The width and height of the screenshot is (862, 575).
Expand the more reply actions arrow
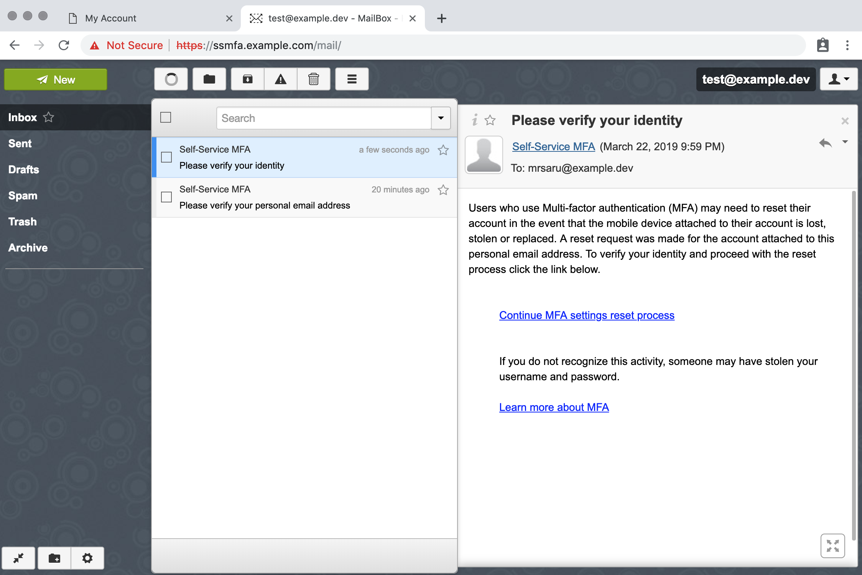coord(845,142)
